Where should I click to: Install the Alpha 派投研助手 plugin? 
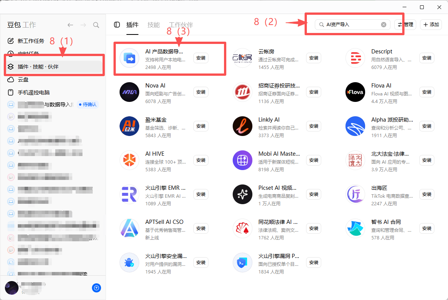point(427,126)
